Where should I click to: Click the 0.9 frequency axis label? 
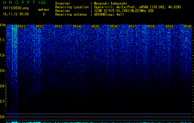click(x=2, y=71)
